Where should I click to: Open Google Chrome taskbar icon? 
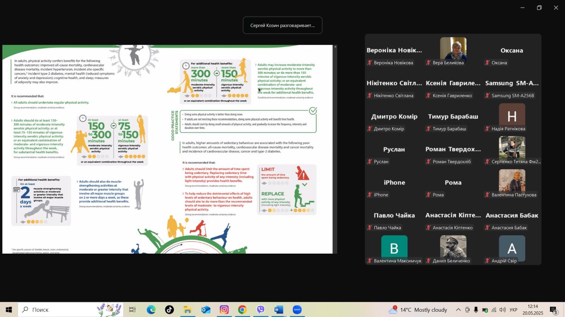pyautogui.click(x=242, y=310)
